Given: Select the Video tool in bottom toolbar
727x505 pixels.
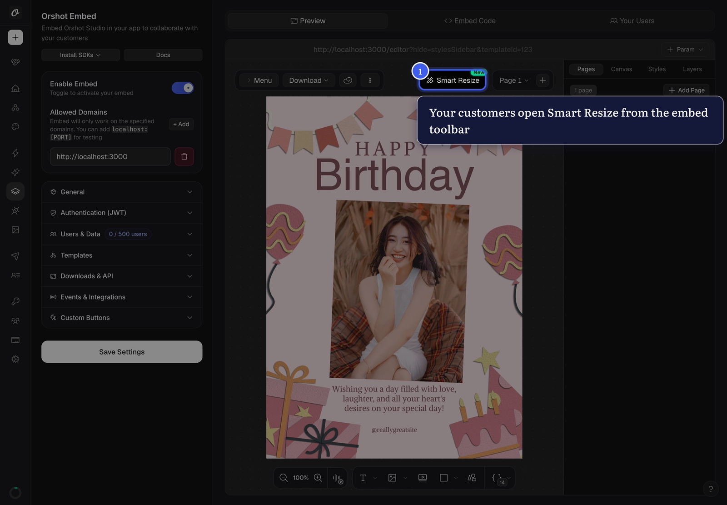Looking at the screenshot, I should 423,478.
